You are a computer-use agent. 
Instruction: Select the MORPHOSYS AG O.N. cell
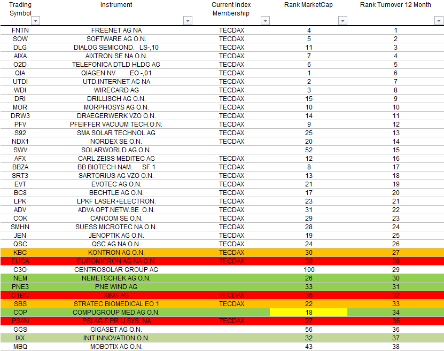click(x=116, y=107)
